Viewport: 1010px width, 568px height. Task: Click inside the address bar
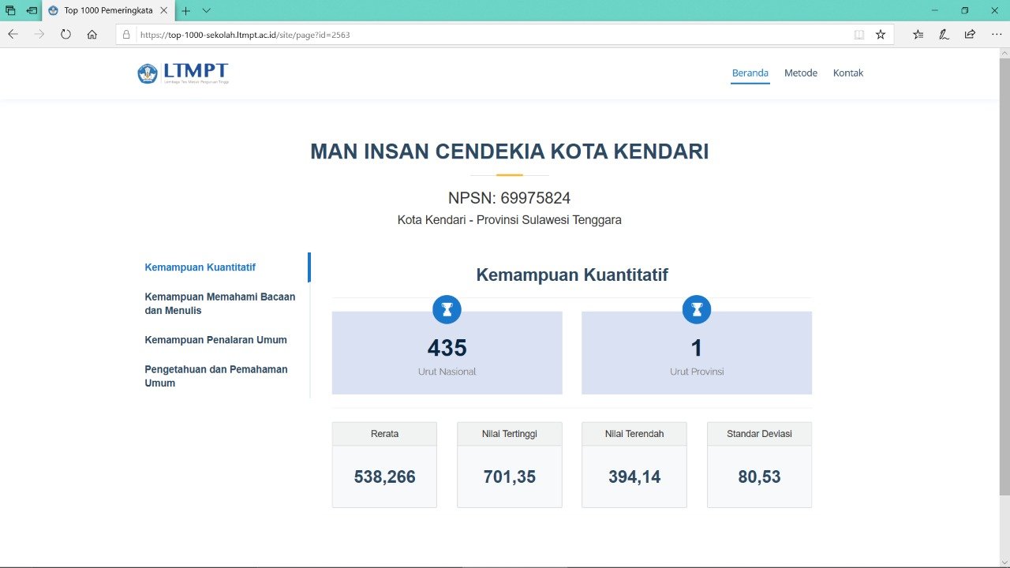coord(395,34)
